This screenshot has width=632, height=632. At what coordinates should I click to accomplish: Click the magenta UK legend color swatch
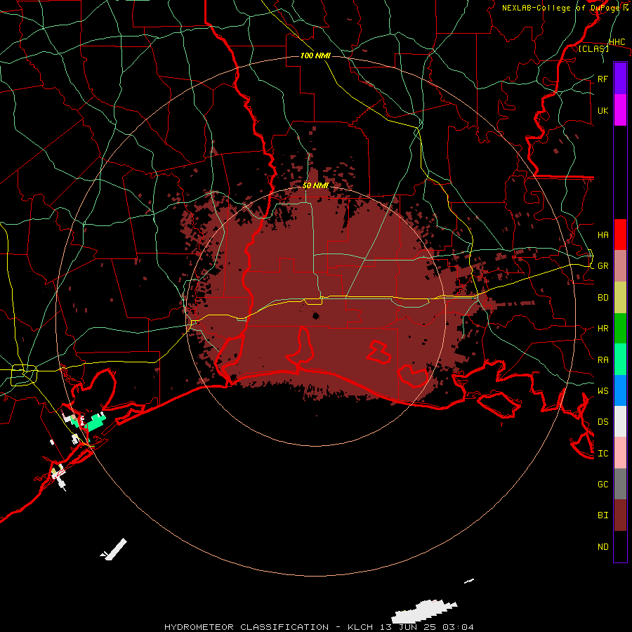[x=620, y=110]
